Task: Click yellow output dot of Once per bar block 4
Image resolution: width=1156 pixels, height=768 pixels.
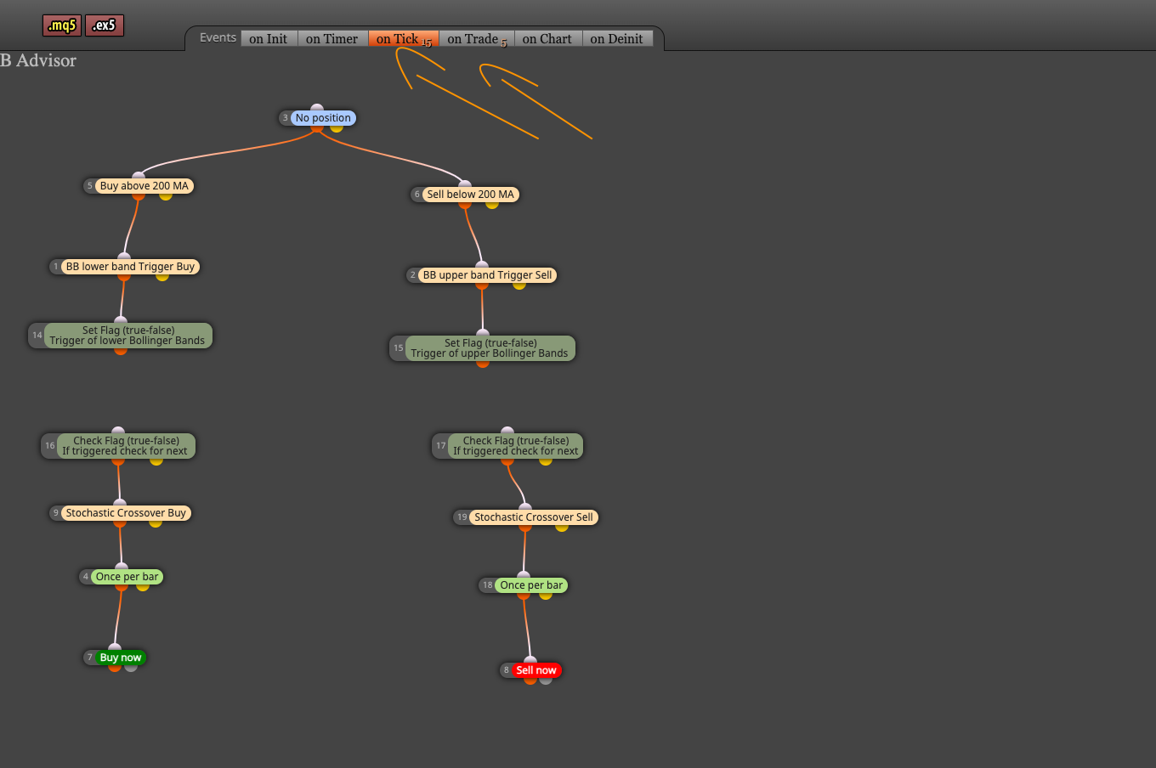Action: 143,586
